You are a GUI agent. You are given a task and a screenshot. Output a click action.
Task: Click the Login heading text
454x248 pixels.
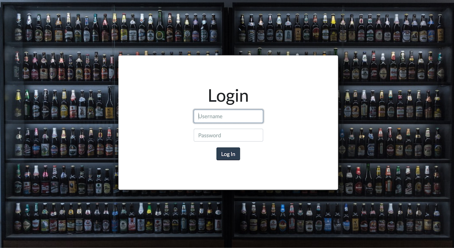point(228,95)
